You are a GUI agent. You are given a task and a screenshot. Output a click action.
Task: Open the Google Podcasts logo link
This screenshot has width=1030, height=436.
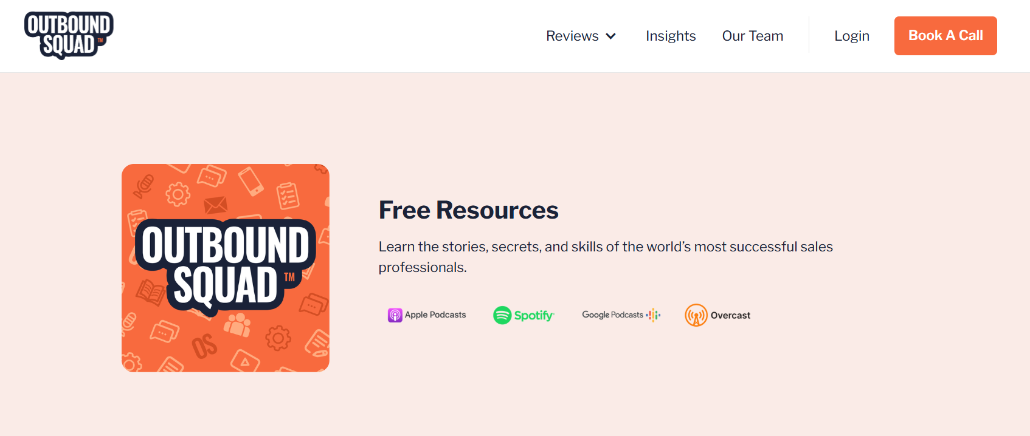click(621, 315)
